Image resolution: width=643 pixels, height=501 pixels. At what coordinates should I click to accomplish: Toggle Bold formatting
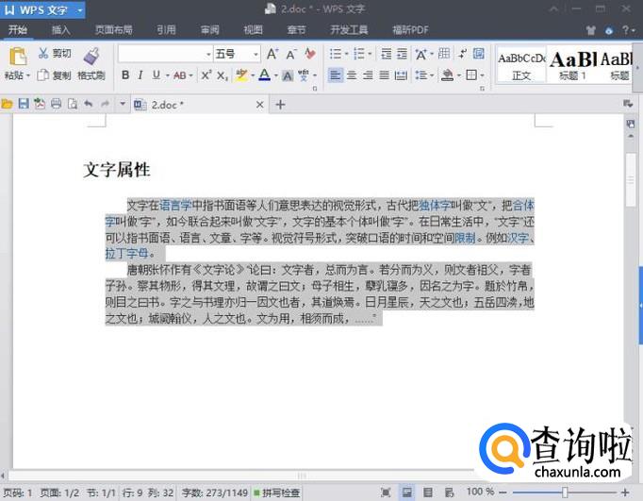(x=125, y=75)
